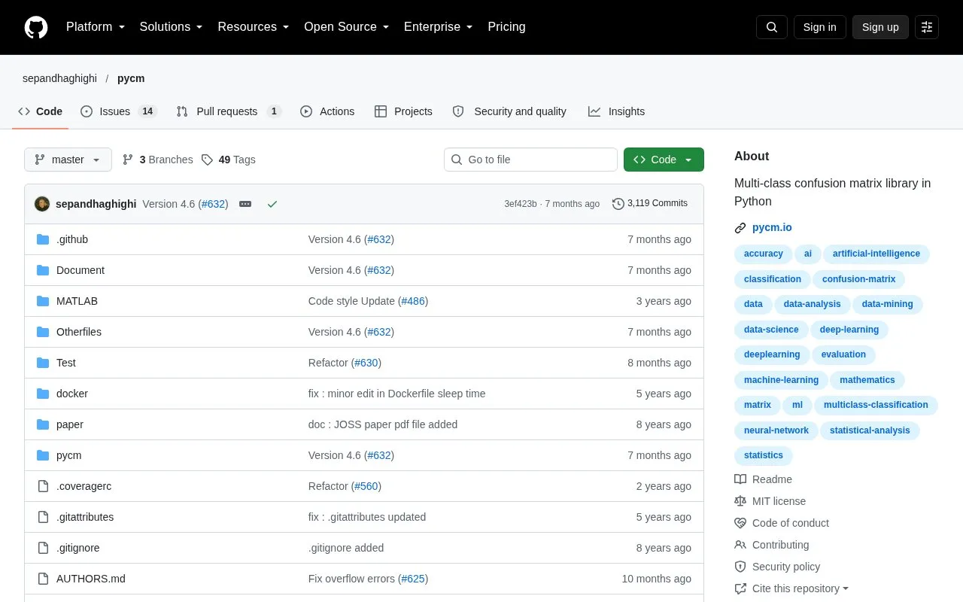
Task: Open the Open Source menu
Action: coord(347,27)
